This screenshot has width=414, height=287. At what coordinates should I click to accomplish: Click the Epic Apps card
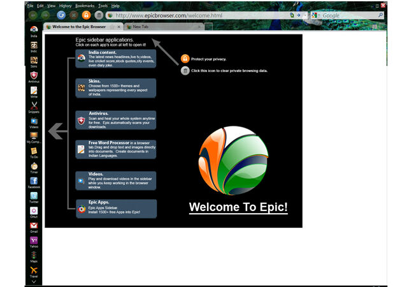(116, 209)
